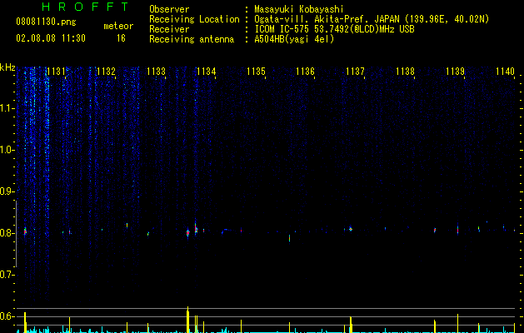Click the 1132 time axis label

(106, 72)
